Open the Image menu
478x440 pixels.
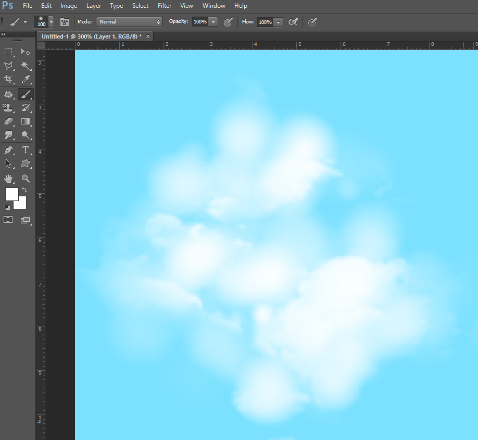coord(69,6)
